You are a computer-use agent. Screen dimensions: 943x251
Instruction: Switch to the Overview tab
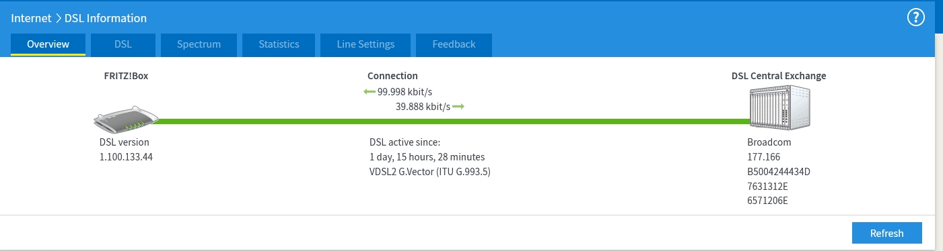48,44
